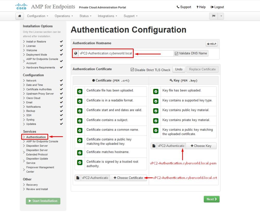This screenshot has height=212, width=260.
Task: Click the certificate filename field
Action: [x=95, y=178]
